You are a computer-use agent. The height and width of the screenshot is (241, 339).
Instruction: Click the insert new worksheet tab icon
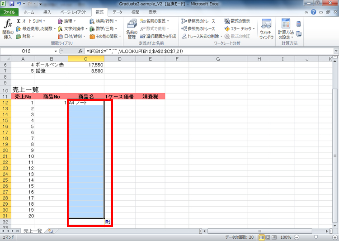click(51, 231)
